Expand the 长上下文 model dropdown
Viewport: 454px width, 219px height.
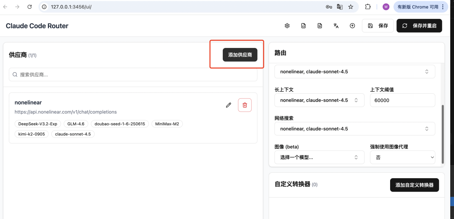(319, 100)
